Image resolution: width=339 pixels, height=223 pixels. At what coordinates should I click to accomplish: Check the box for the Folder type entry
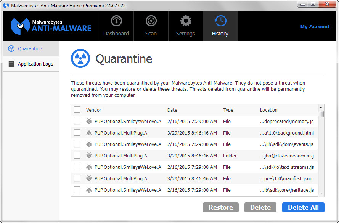pyautogui.click(x=77, y=156)
